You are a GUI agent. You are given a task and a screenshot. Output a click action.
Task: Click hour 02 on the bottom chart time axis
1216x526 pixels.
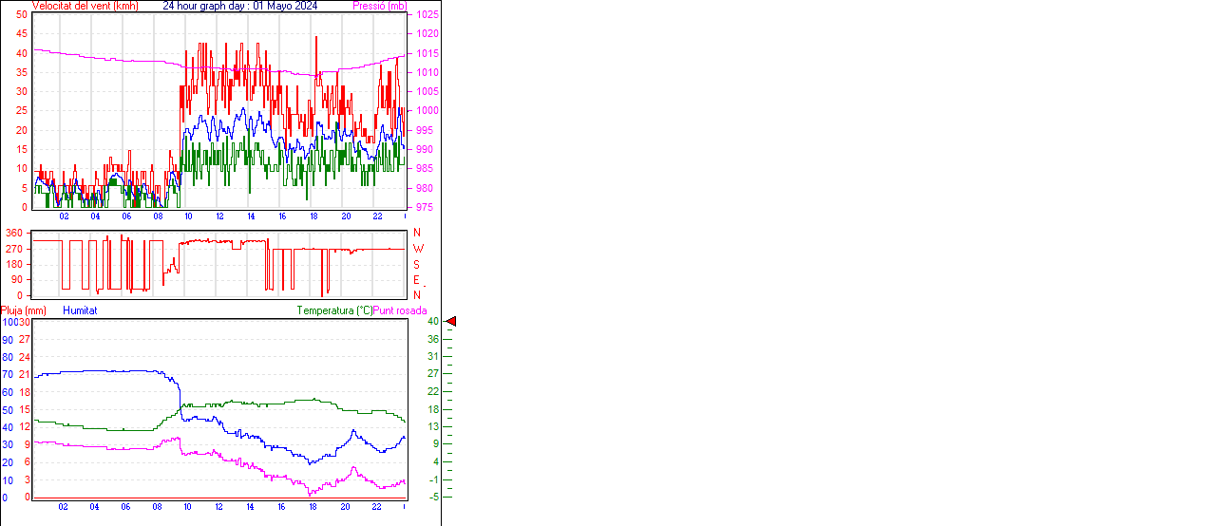pyautogui.click(x=63, y=507)
